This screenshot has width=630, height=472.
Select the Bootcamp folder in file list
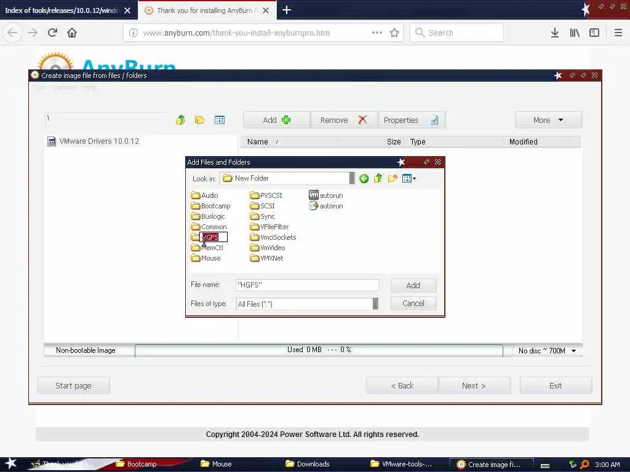tap(211, 206)
